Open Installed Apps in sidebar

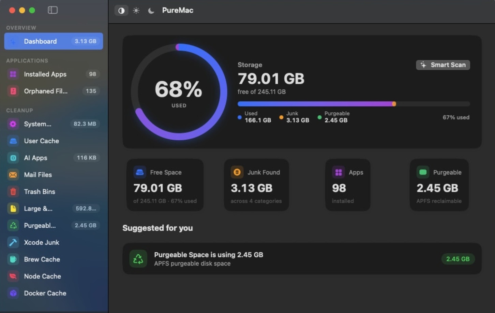coord(54,74)
